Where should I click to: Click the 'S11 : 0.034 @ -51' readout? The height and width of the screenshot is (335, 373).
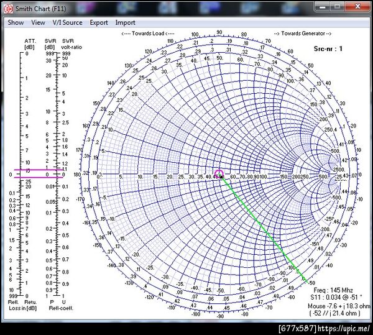coord(336,298)
